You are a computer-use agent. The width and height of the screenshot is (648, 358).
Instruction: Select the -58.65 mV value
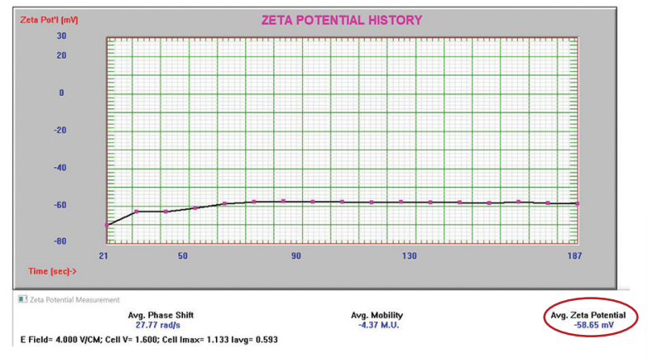coord(593,327)
